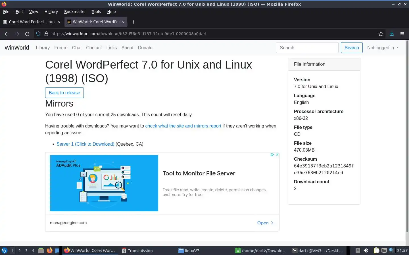Click the network tray icon

tap(384, 250)
